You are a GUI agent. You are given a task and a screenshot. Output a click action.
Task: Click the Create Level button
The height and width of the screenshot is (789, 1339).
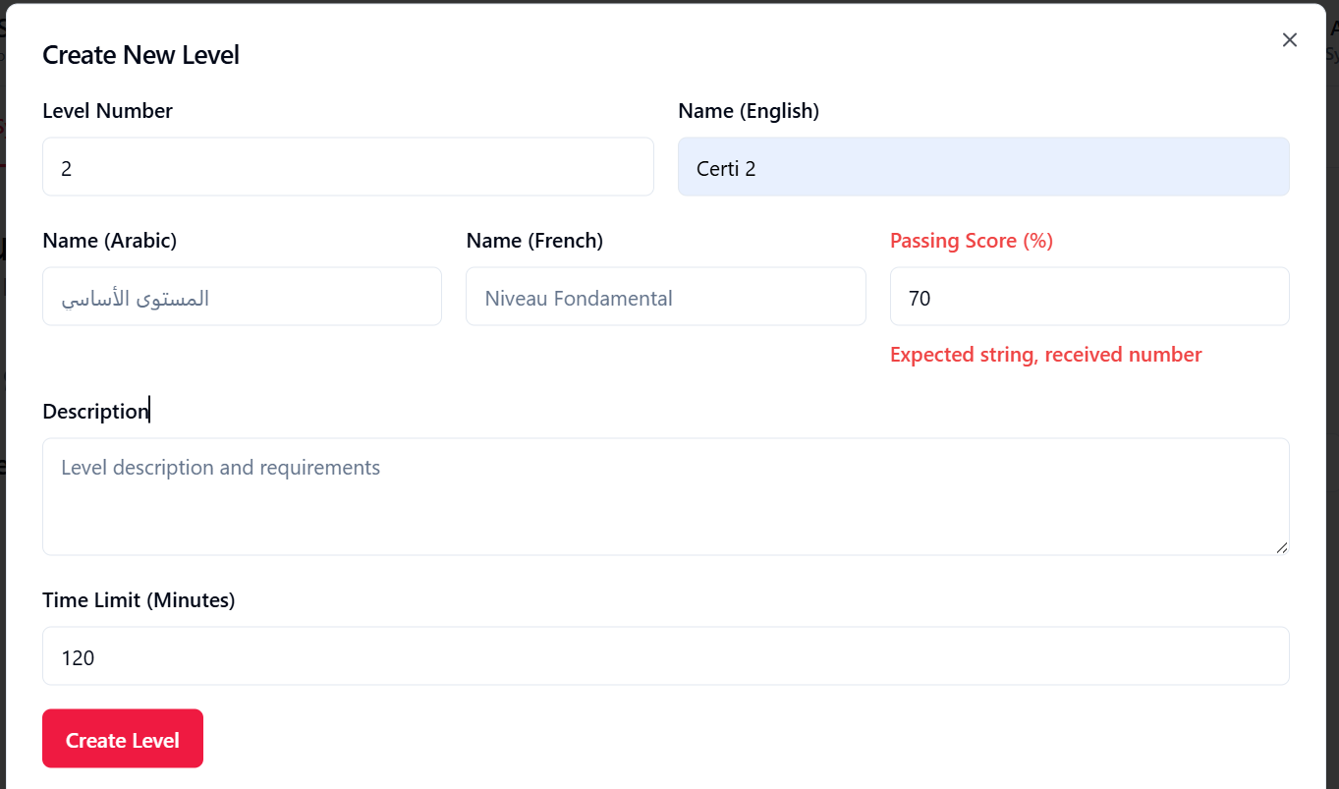123,739
